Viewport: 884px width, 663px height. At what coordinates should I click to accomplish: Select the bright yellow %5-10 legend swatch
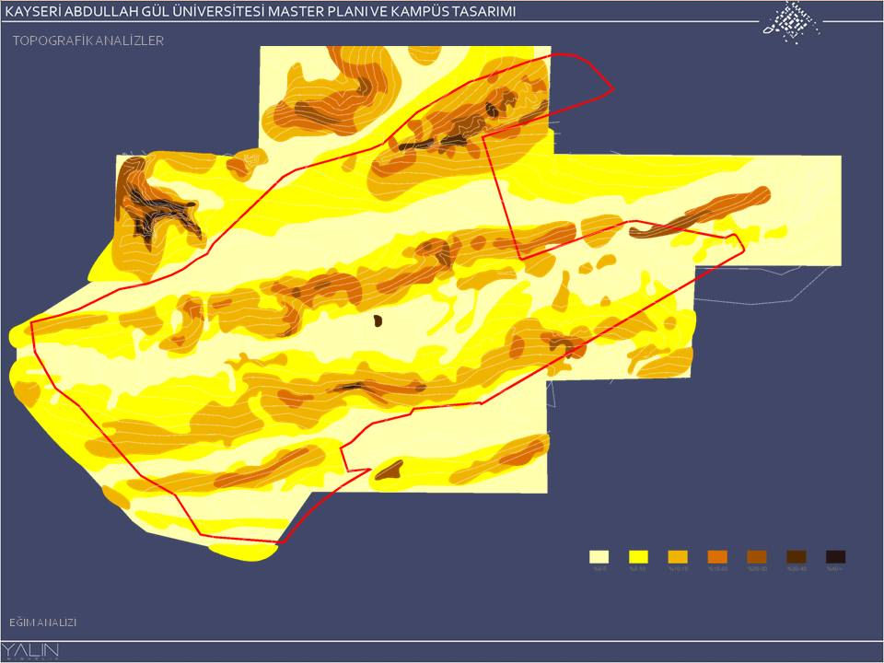638,556
